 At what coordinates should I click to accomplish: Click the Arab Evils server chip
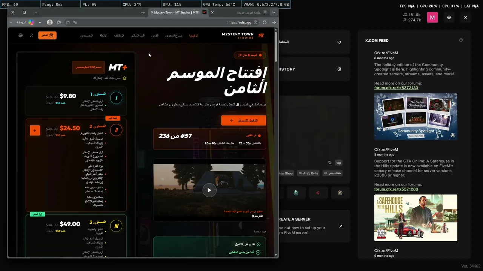308,173
